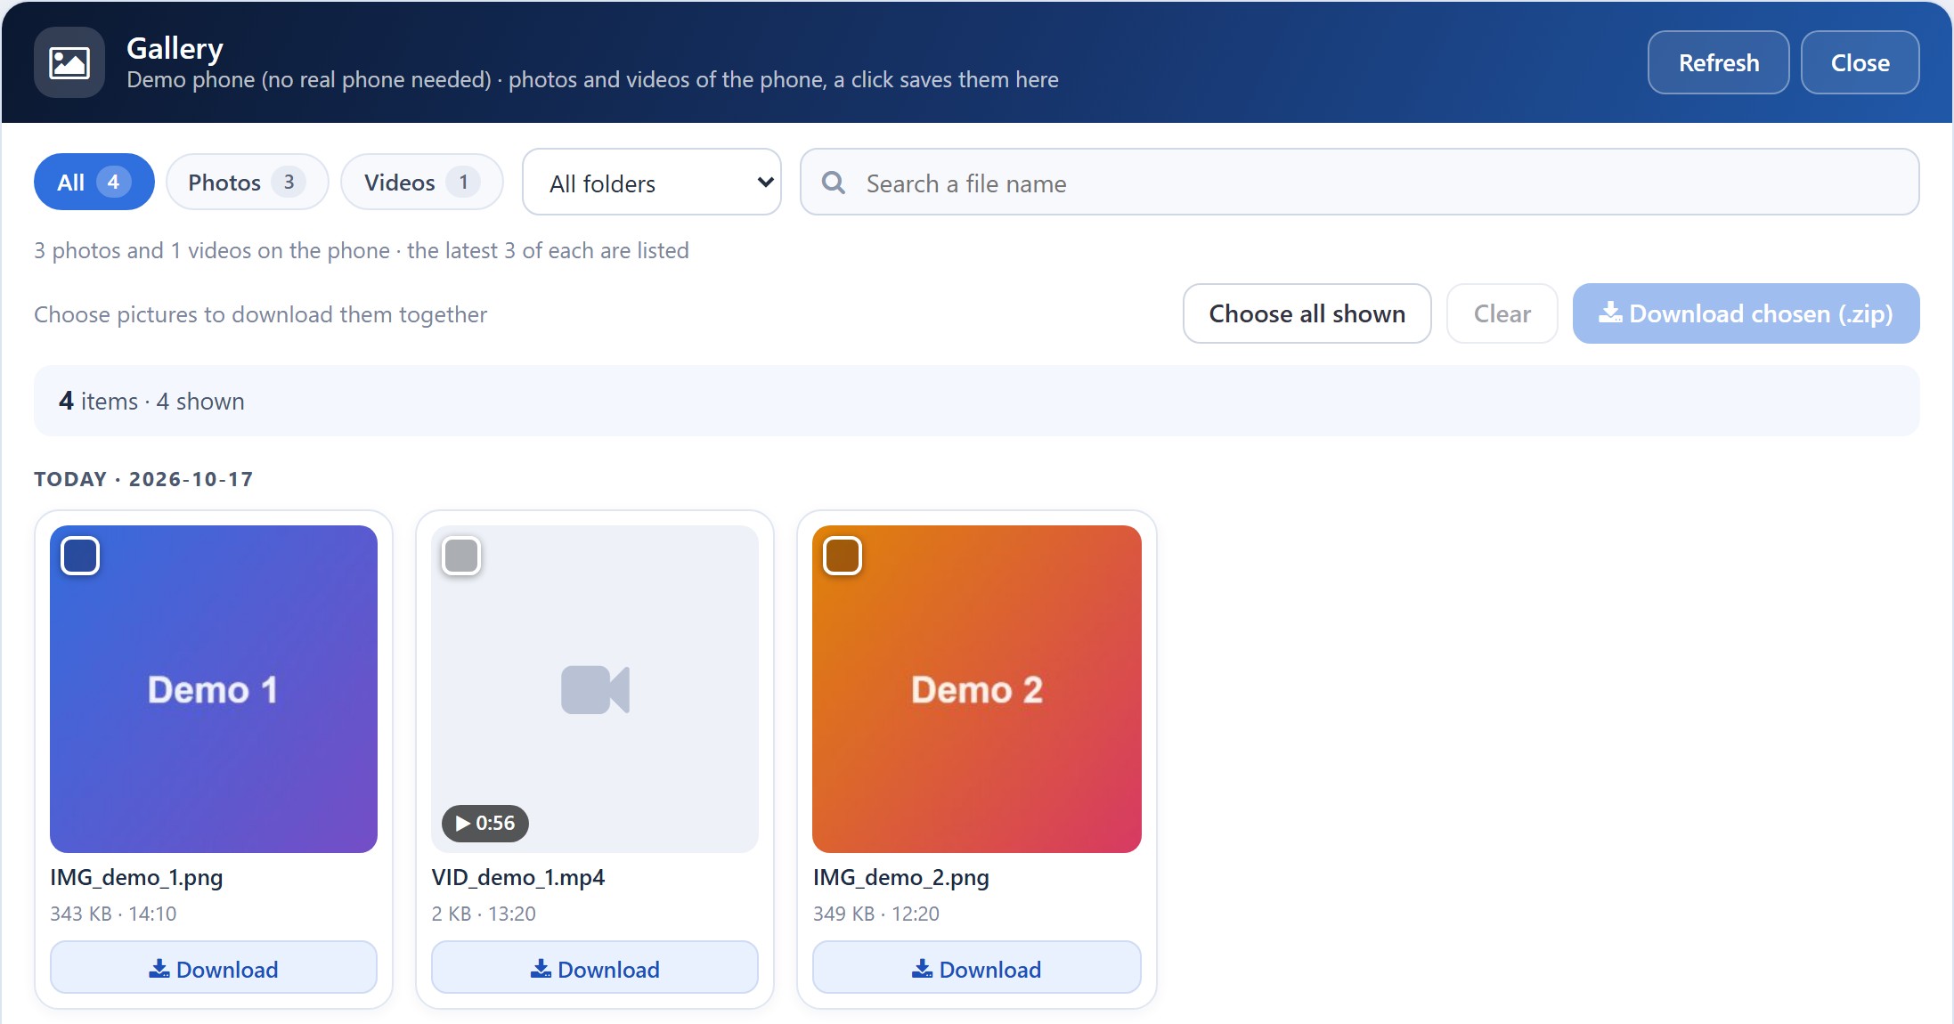Click the '4 items · 4 shown' summary
The height and width of the screenshot is (1024, 1954).
(151, 401)
